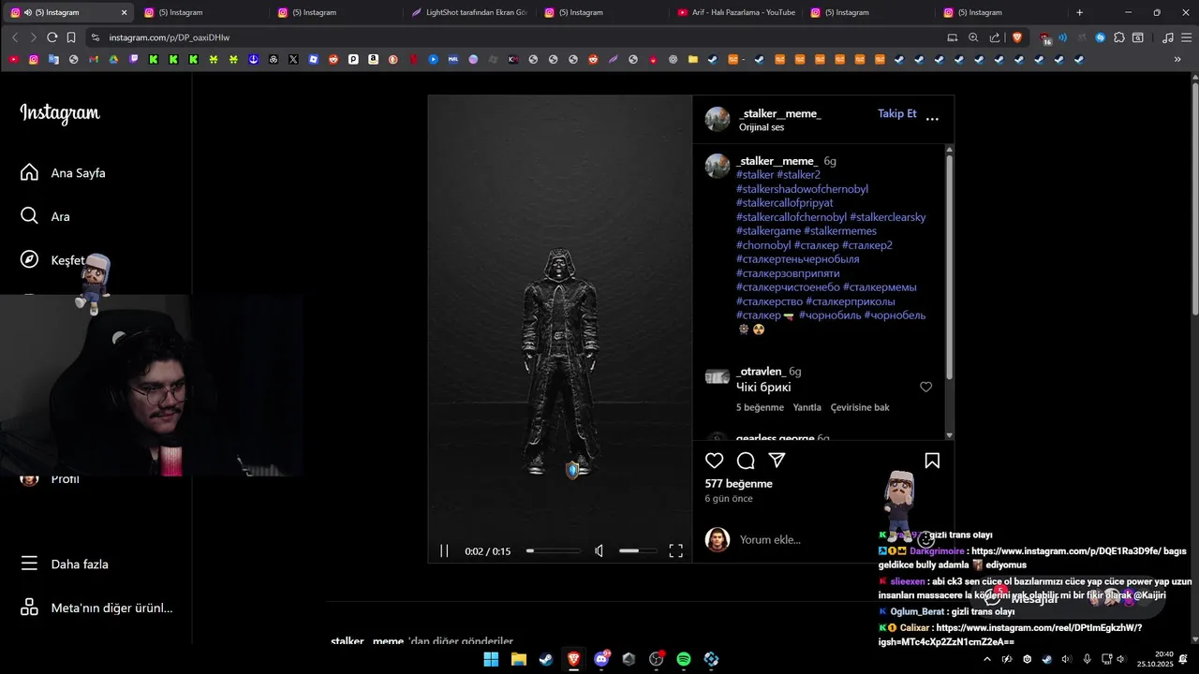This screenshot has width=1199, height=674.
Task: Reply to comment with Yanıtla
Action: [807, 407]
